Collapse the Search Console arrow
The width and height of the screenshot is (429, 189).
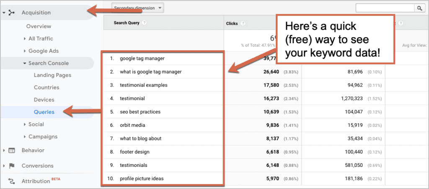[25, 64]
